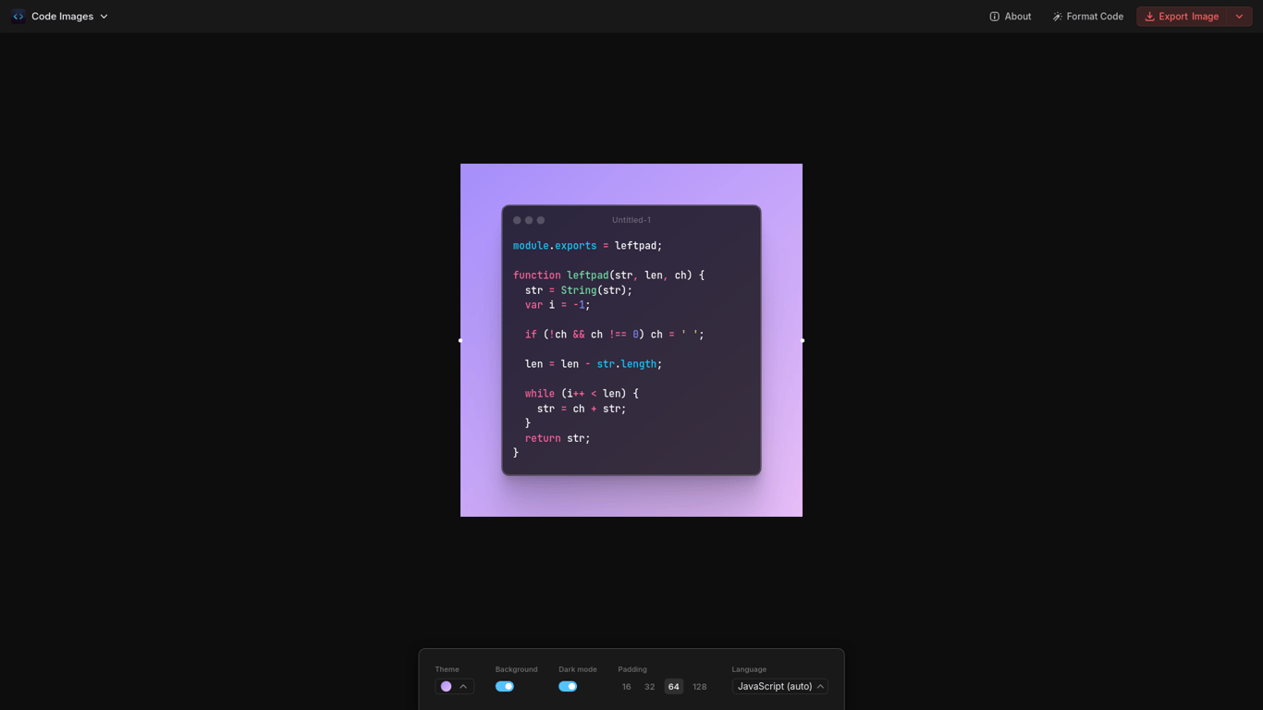
Task: Open the About page
Action: point(1011,17)
